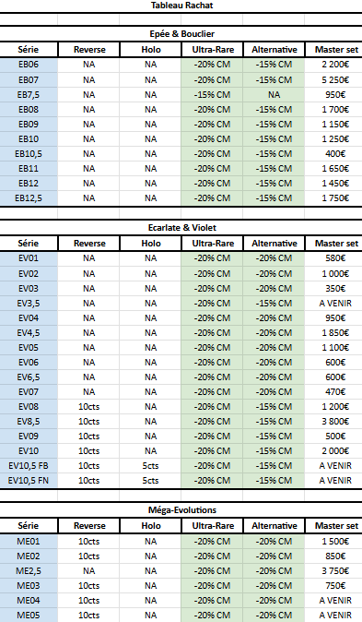Select the 3 800€ master set cell for EV8,5

[x=335, y=421]
